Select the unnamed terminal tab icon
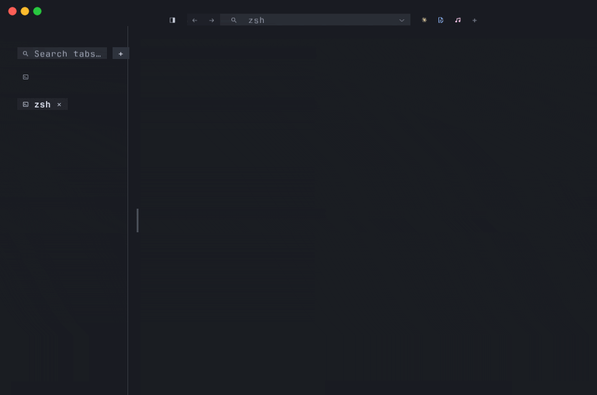Viewport: 597px width, 395px height. pyautogui.click(x=25, y=77)
